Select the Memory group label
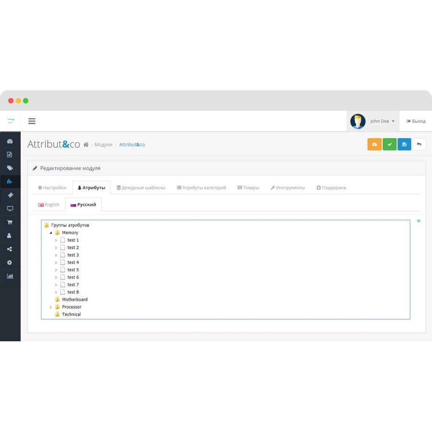The image size is (432, 432). [70, 232]
